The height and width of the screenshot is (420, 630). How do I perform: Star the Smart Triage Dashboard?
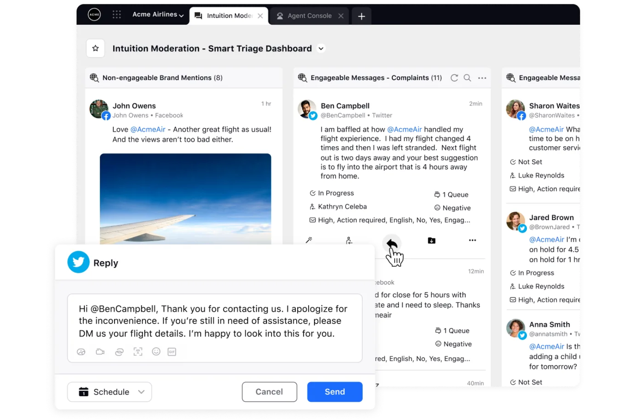[95, 48]
